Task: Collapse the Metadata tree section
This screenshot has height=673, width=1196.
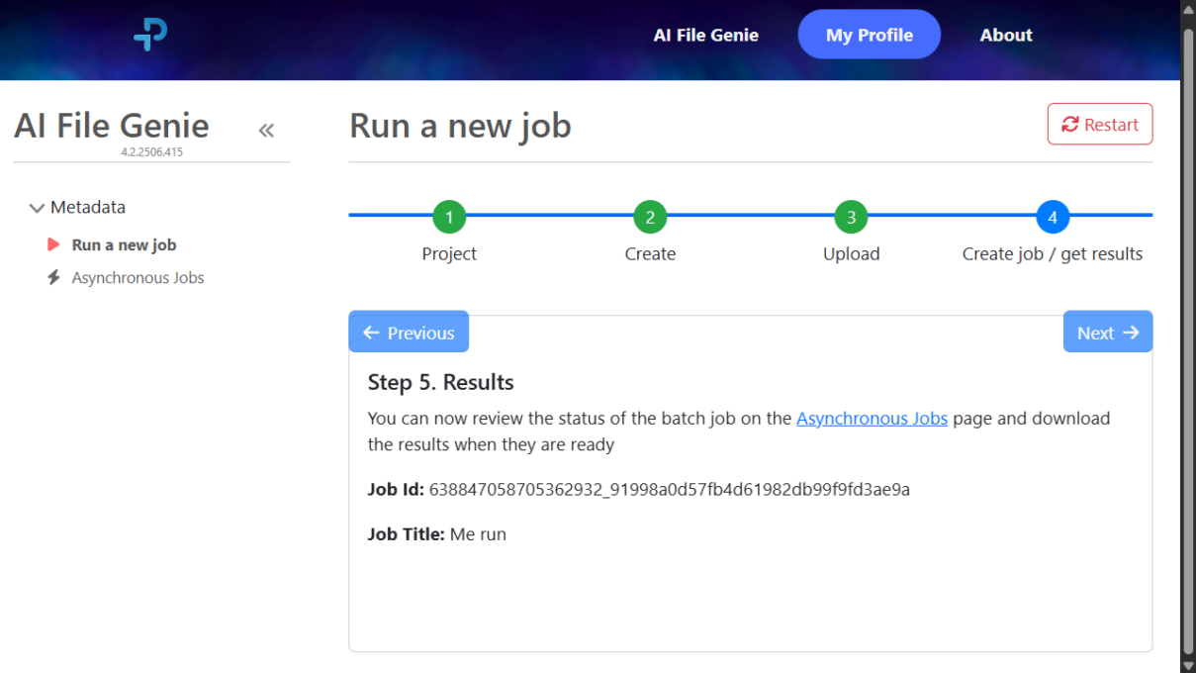Action: click(38, 208)
